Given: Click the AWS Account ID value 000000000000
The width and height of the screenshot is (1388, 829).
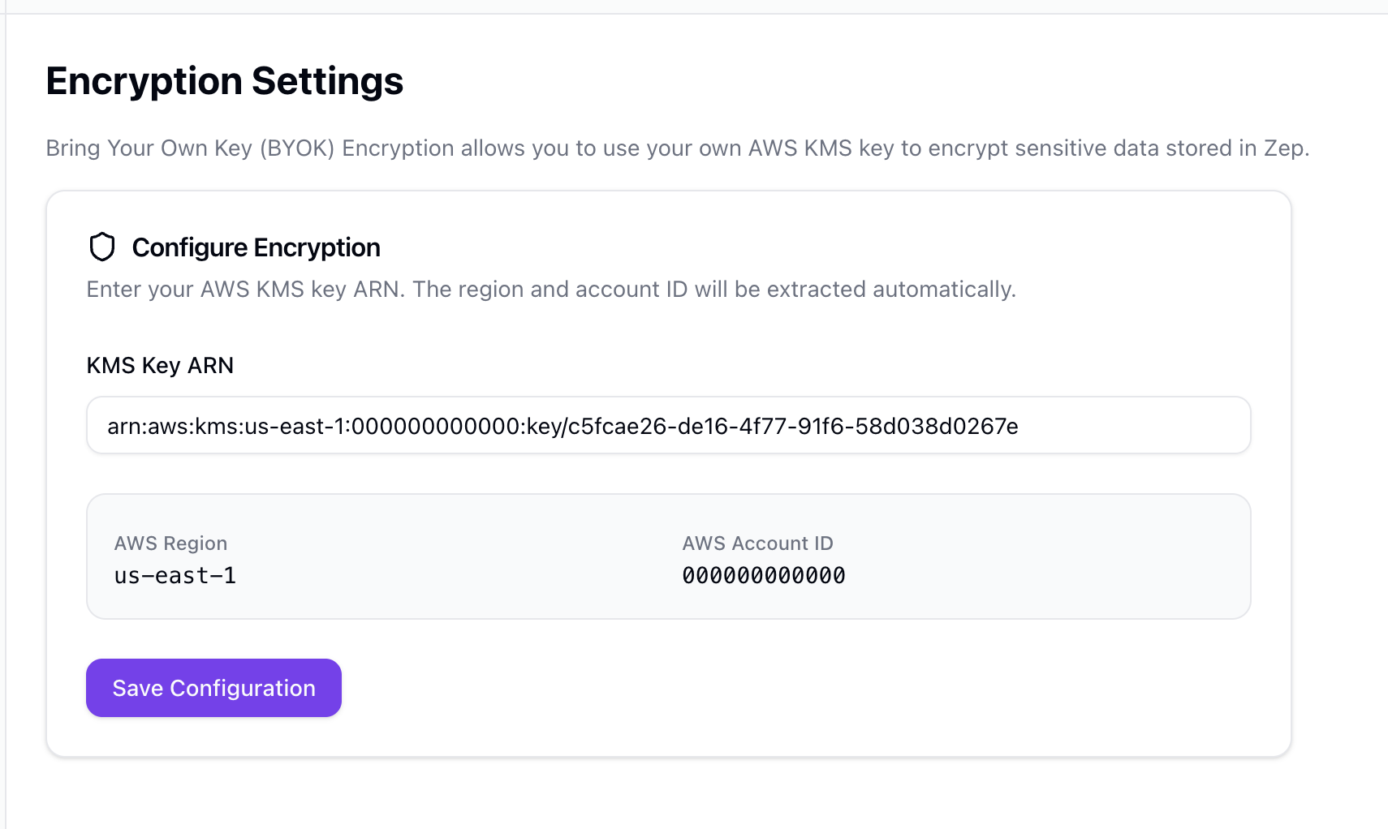Looking at the screenshot, I should [763, 575].
